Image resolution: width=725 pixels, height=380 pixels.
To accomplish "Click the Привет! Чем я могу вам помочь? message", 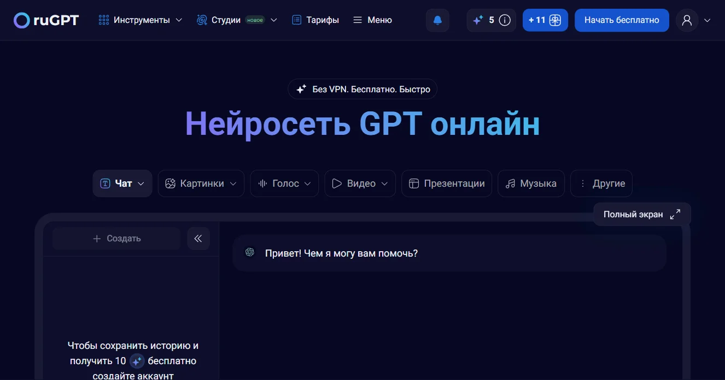I will [x=341, y=253].
